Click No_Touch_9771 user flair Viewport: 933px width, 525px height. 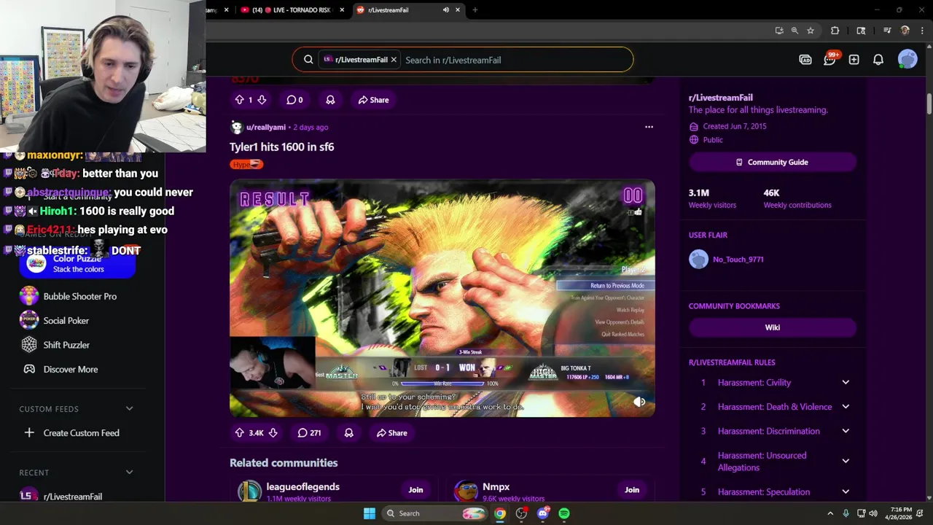tap(738, 260)
